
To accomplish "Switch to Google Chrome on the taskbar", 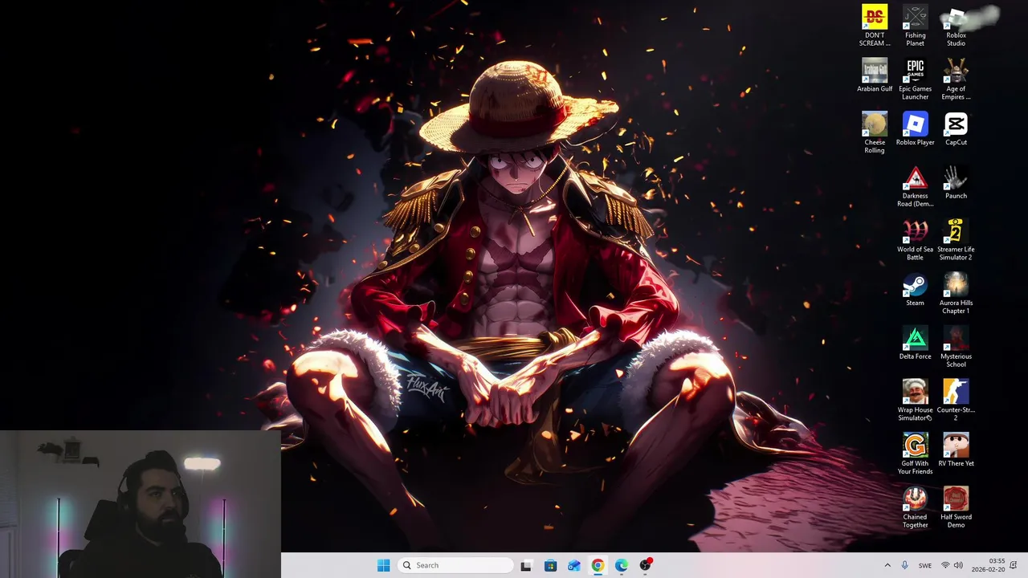I will point(598,565).
